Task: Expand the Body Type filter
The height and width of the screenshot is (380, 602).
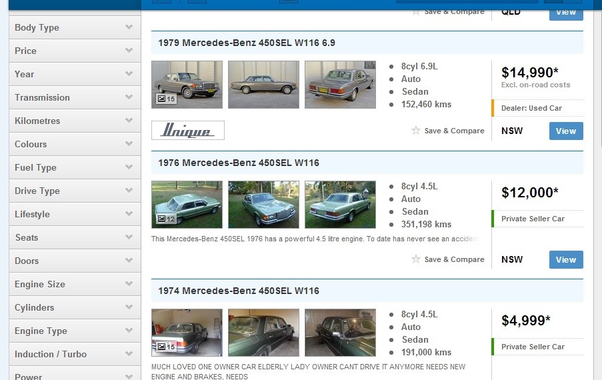Action: click(x=75, y=27)
